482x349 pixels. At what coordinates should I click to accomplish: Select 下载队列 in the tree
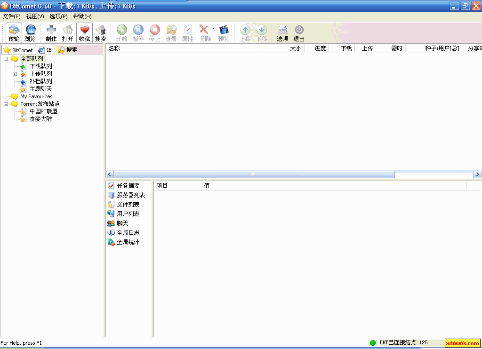[x=40, y=66]
